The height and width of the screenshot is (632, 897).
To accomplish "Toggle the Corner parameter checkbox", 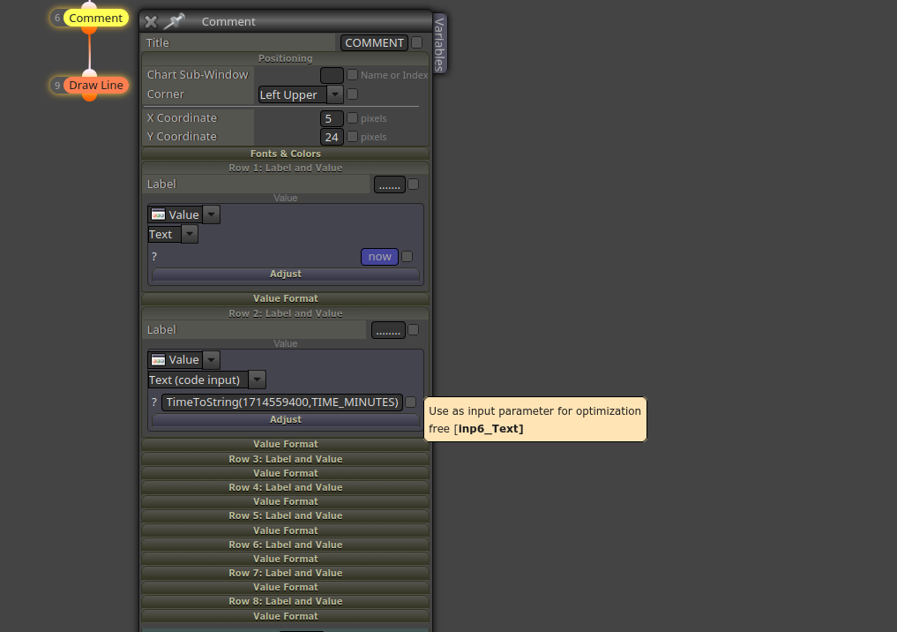I will point(353,94).
